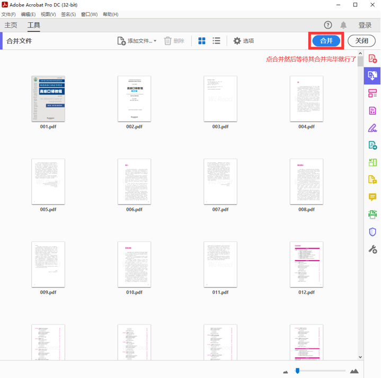This screenshot has height=378, width=381.
Task: Open the 编辑(E) menu
Action: coord(28,14)
